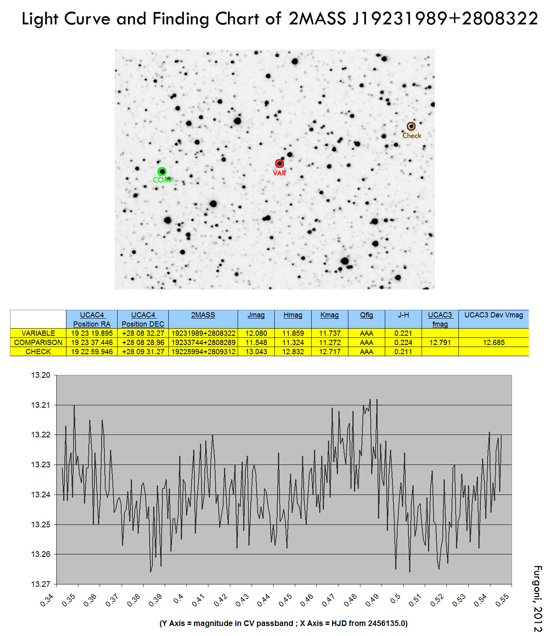Screen dimensions: 546x636
Task: Select the CHECK row label
Action: tap(38, 352)
